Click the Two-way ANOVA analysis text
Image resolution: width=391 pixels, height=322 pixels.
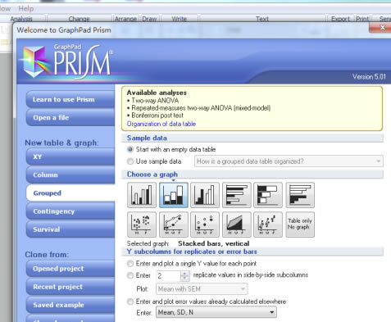(155, 101)
